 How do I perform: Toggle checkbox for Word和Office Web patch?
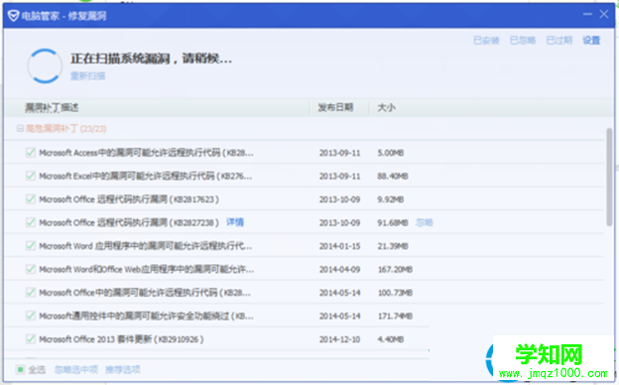[31, 269]
